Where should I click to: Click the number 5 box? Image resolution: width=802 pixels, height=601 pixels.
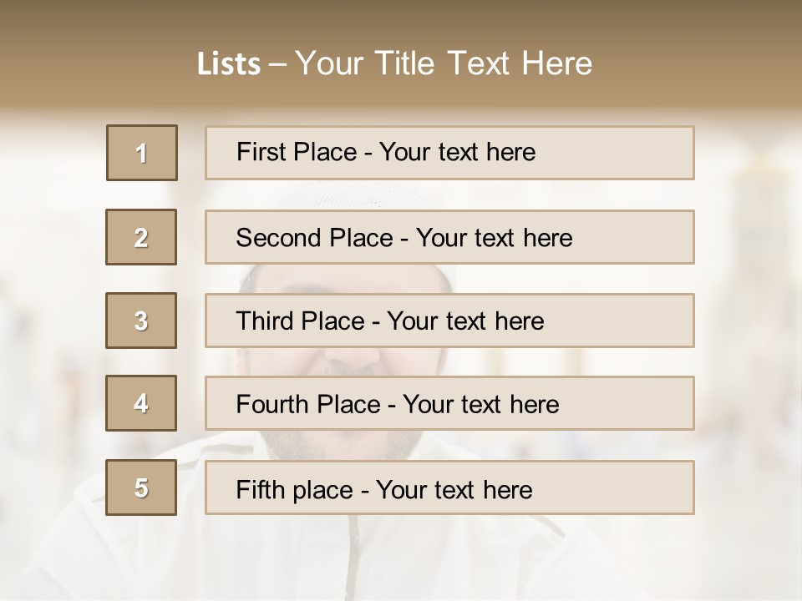click(142, 487)
